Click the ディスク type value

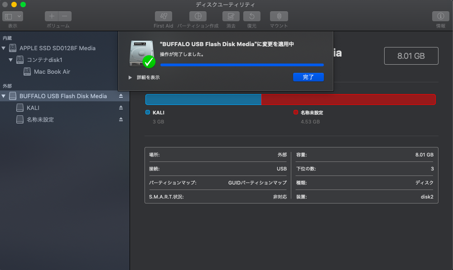[x=424, y=183]
